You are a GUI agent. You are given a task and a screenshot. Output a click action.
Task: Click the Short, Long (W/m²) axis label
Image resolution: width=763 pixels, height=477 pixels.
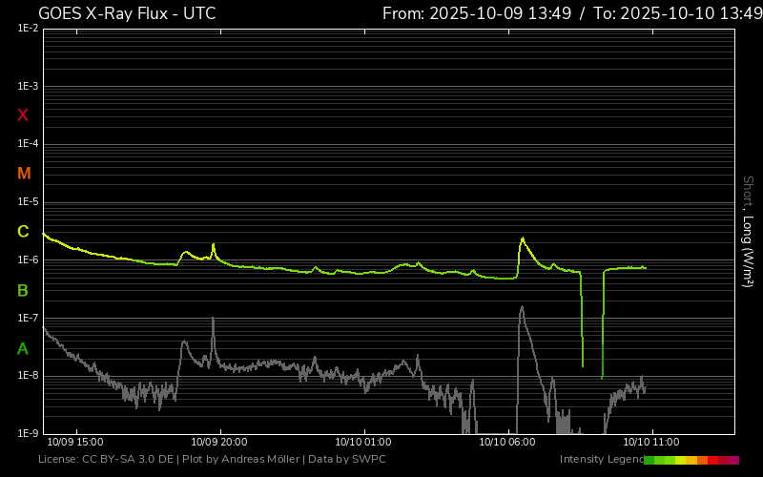click(x=749, y=229)
